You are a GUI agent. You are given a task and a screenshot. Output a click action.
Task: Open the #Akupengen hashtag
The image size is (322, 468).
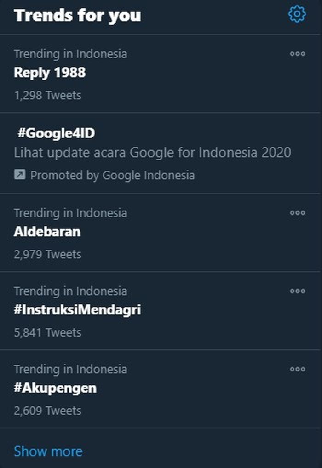tap(55, 388)
